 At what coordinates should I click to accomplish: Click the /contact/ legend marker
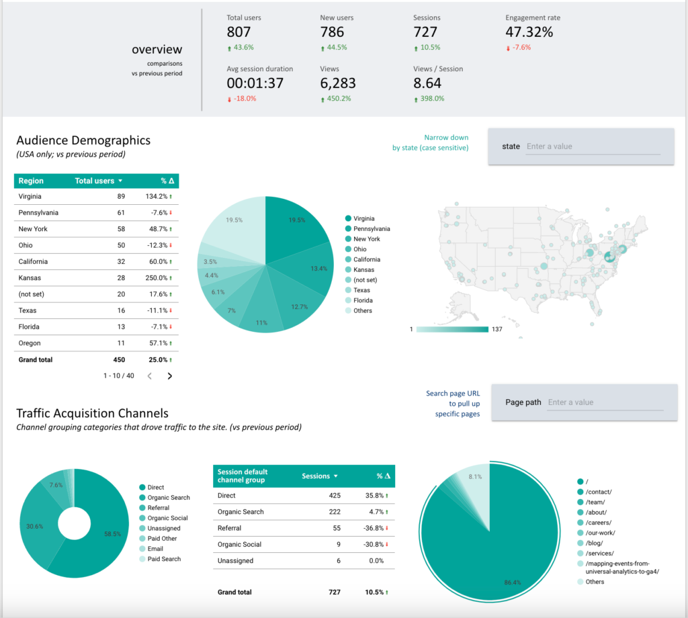tap(580, 492)
